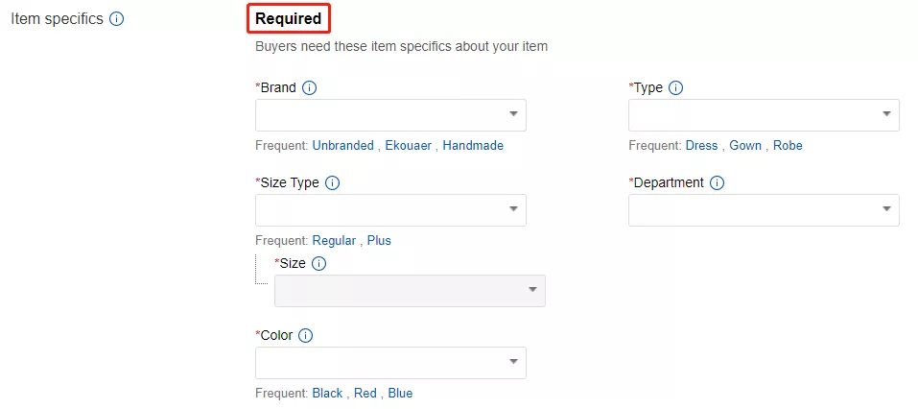Open the Size Type dropdown
The height and width of the screenshot is (409, 918).
(390, 210)
